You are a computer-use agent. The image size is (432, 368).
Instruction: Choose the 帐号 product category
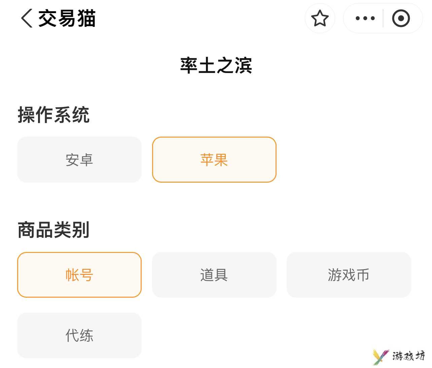(79, 275)
